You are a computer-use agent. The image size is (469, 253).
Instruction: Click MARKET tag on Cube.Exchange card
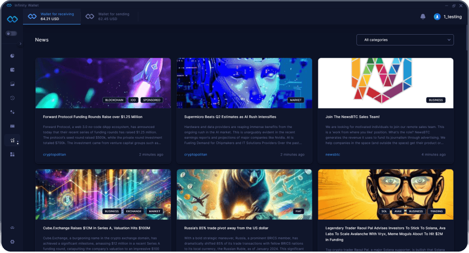[x=154, y=211]
